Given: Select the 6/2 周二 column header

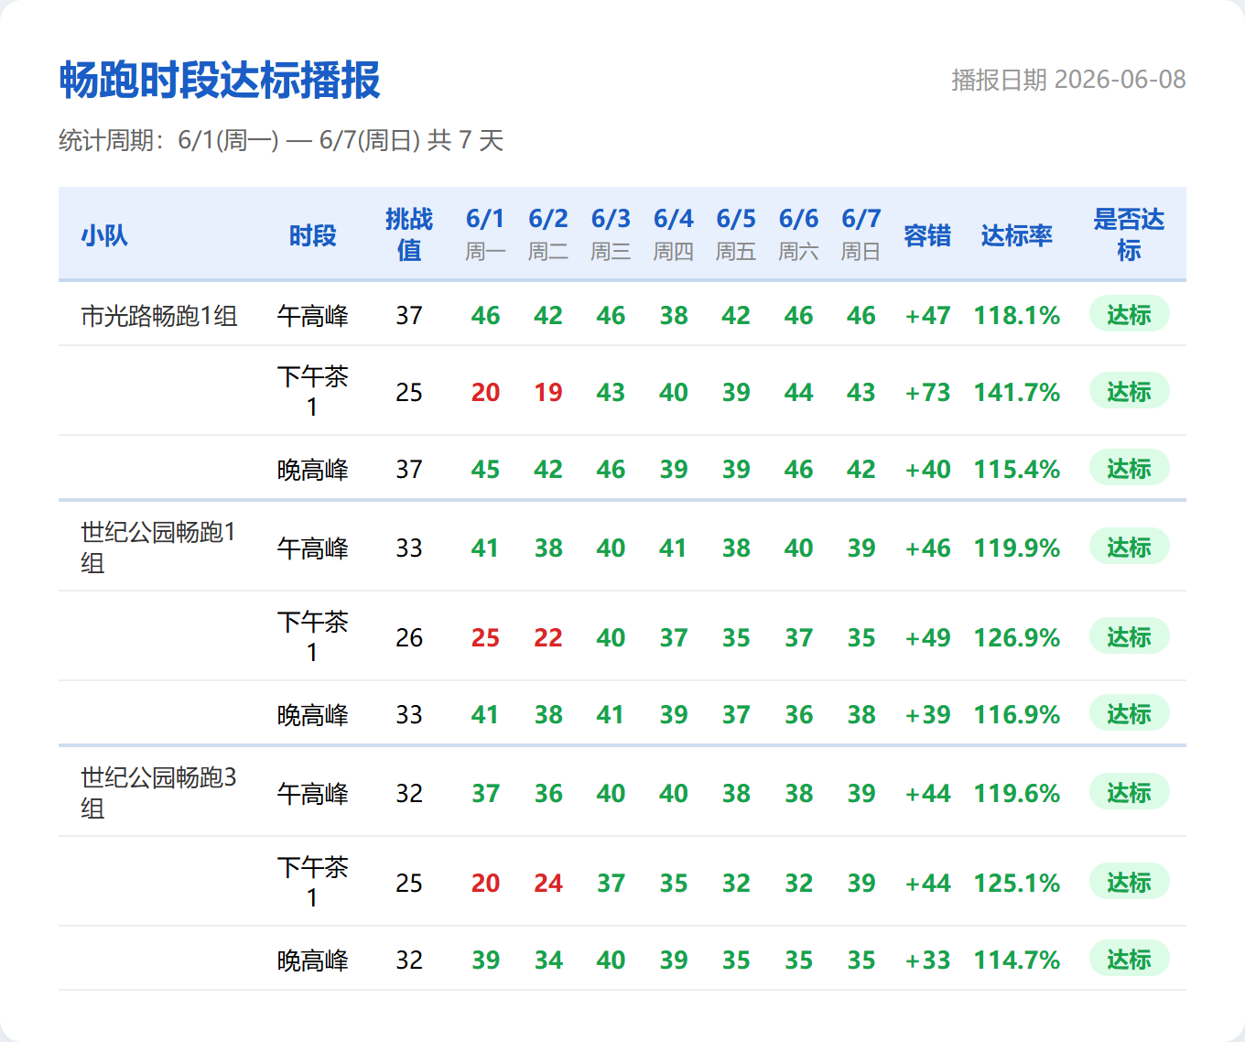Looking at the screenshot, I should point(548,234).
